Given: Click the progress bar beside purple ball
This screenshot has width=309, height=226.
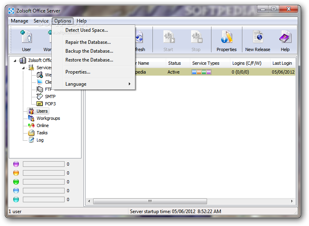Looking at the screenshot, I should click(x=44, y=164).
